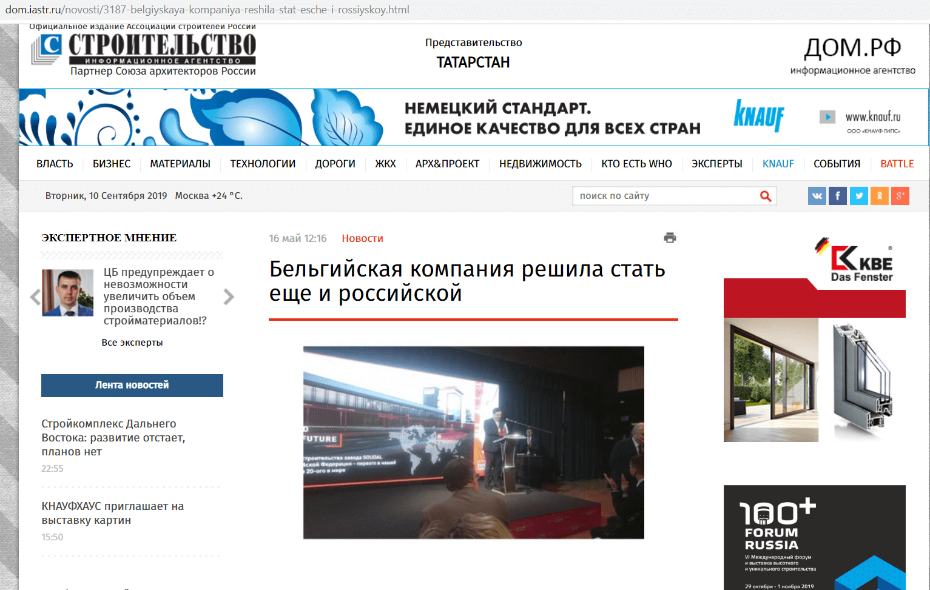The width and height of the screenshot is (930, 590).
Task: Click the date Вторник, 10 Сентября 2019
Action: [106, 196]
